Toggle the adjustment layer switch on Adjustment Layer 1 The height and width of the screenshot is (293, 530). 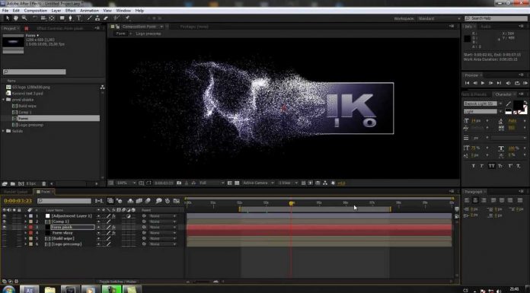click(x=129, y=215)
